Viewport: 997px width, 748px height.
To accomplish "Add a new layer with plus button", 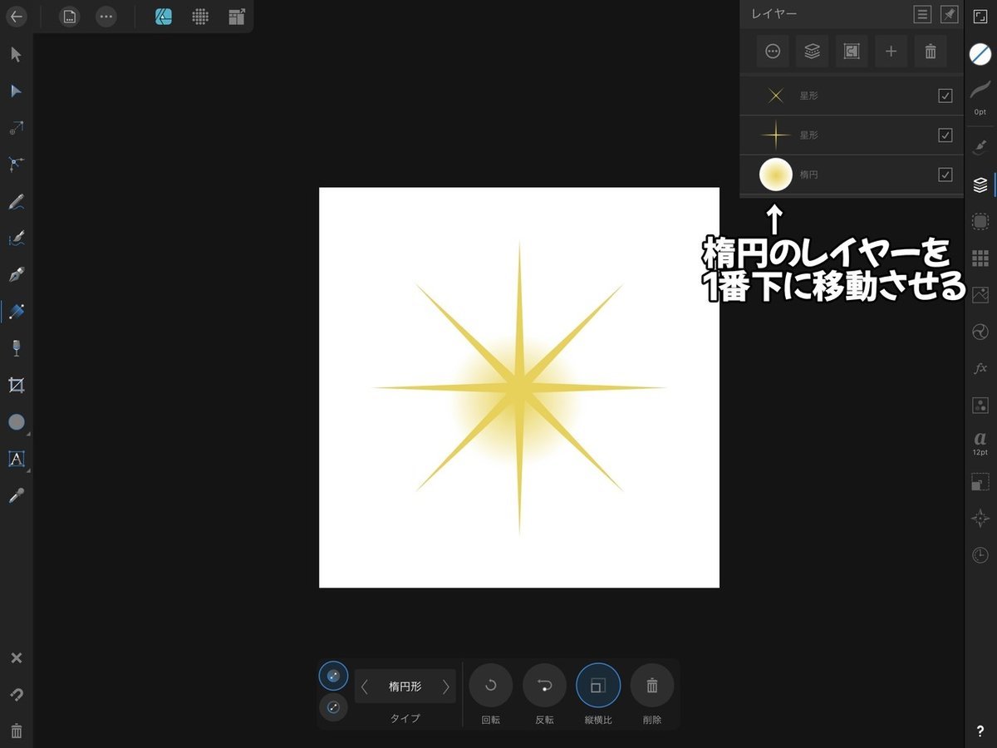I will (891, 52).
